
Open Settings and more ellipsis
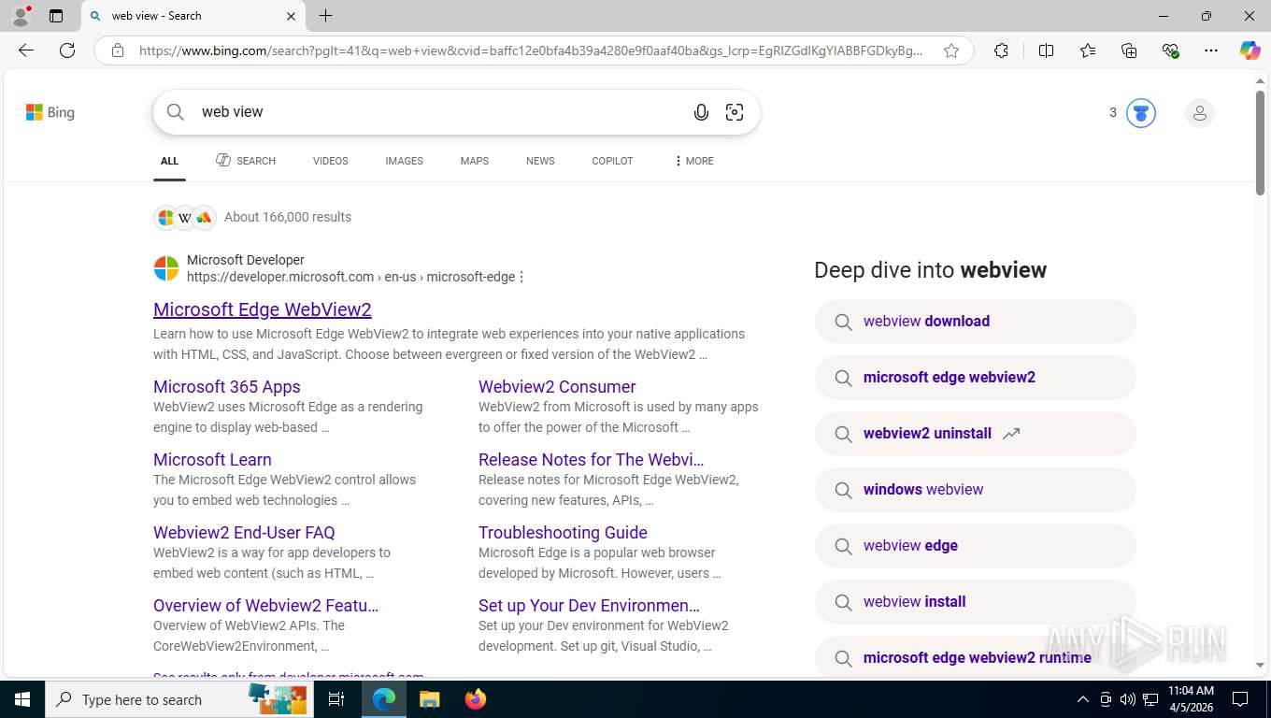point(1211,50)
